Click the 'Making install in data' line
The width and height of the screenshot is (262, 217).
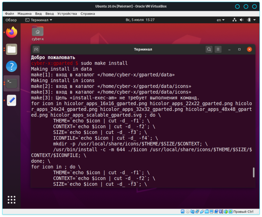61,69
